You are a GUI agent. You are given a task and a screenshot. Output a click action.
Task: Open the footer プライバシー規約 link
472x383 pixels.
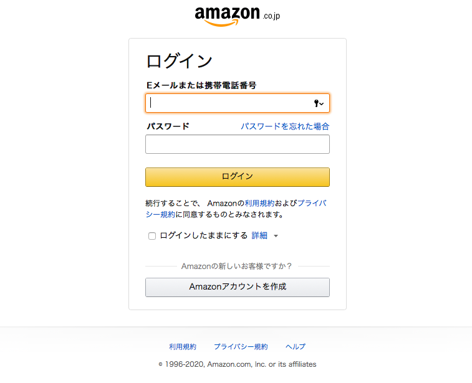241,347
